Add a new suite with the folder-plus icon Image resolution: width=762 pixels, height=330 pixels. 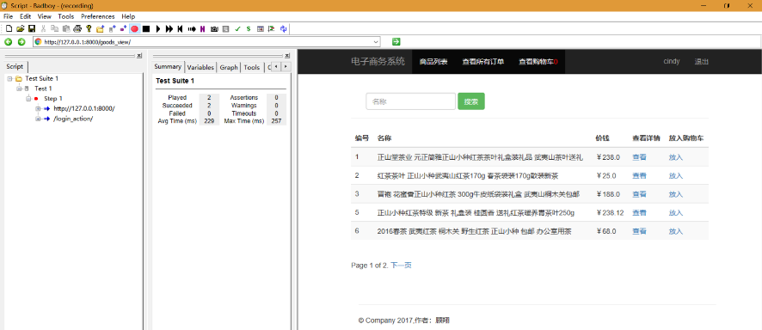100,29
